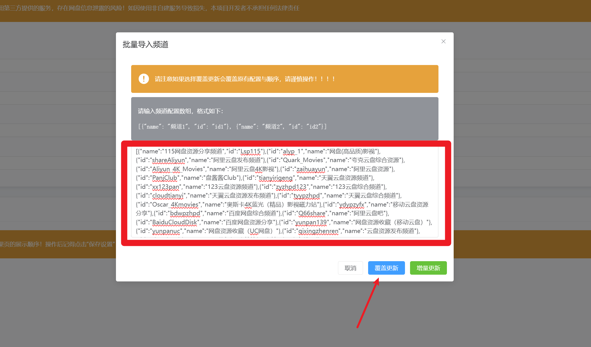Click the top third-party risk warning banner
The image size is (591, 347).
tap(149, 8)
